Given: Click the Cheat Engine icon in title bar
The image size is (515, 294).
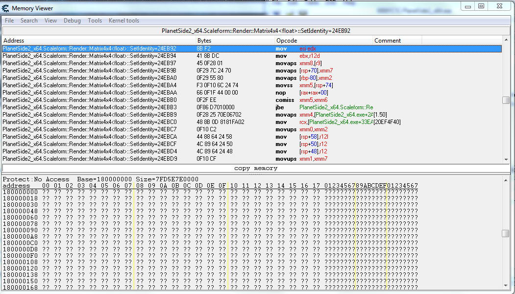Looking at the screenshot, I should pyautogui.click(x=5, y=8).
